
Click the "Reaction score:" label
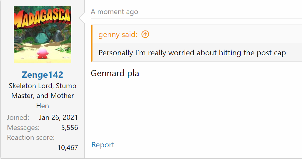(31, 137)
